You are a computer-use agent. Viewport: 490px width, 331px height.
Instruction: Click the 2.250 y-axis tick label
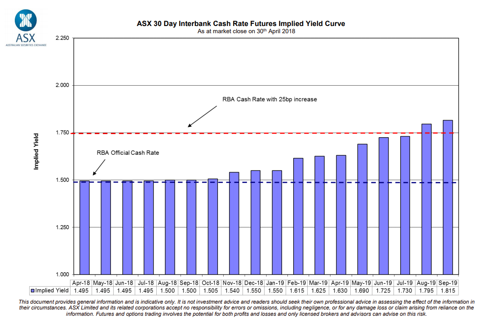click(62, 38)
